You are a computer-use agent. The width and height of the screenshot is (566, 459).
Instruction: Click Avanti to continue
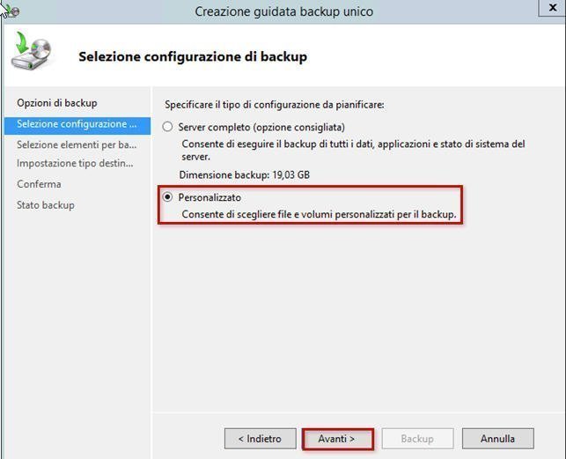coord(337,438)
